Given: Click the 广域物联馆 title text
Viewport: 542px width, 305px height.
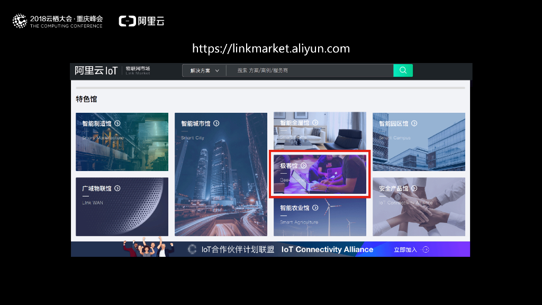Looking at the screenshot, I should [97, 189].
